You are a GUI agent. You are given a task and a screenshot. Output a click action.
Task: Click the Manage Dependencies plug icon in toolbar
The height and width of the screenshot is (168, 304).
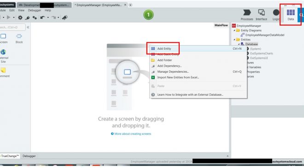(27, 17)
